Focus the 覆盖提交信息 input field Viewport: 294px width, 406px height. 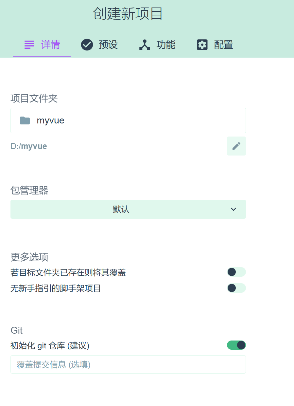point(128,364)
